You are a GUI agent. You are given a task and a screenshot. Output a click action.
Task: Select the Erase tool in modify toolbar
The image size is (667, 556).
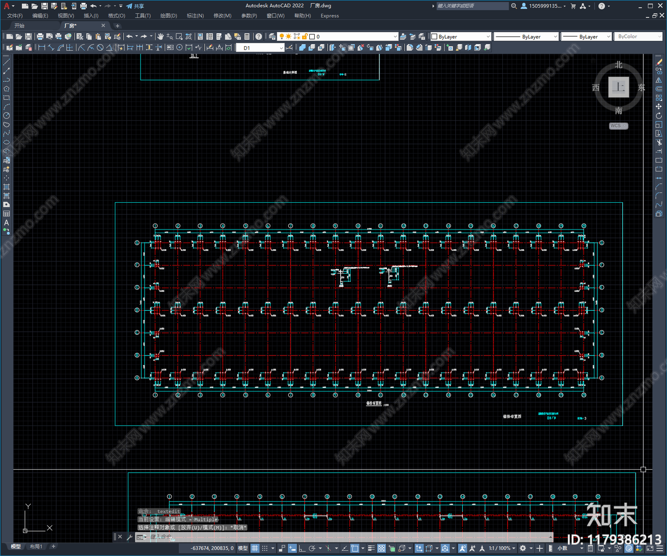(659, 62)
